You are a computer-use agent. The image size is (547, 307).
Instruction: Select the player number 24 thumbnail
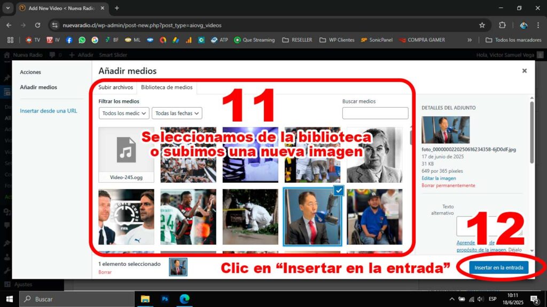189,217
